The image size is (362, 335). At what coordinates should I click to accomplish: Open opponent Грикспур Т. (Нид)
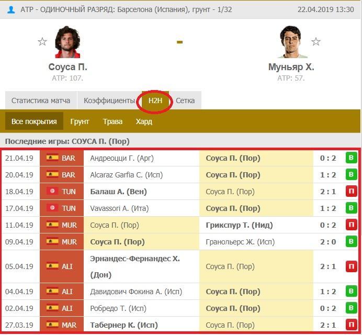(x=239, y=225)
